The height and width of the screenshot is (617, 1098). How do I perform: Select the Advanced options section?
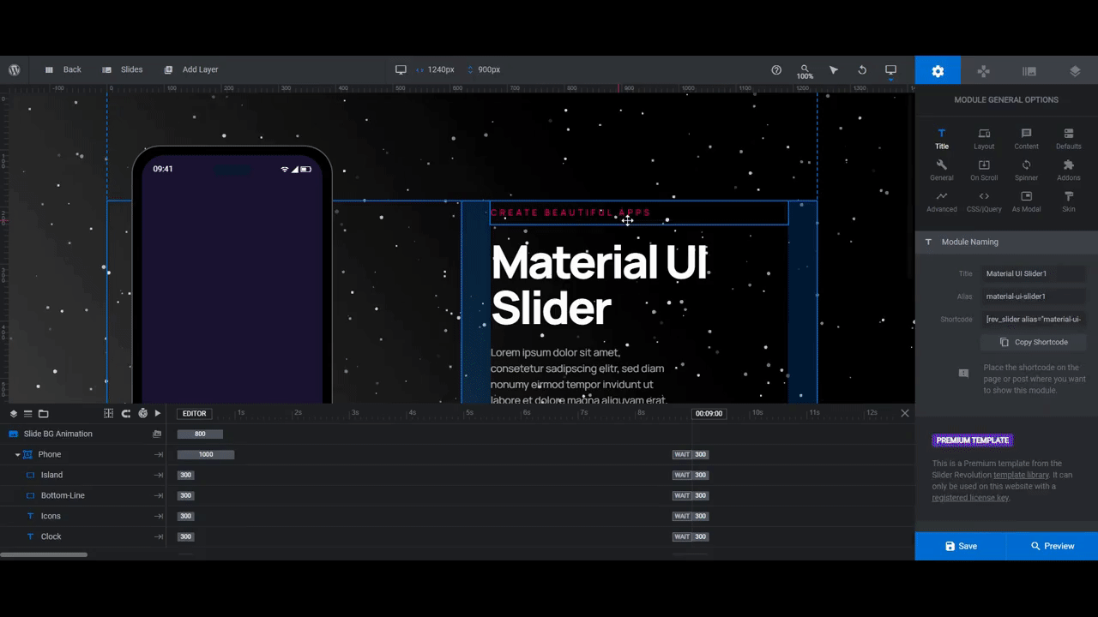[942, 202]
